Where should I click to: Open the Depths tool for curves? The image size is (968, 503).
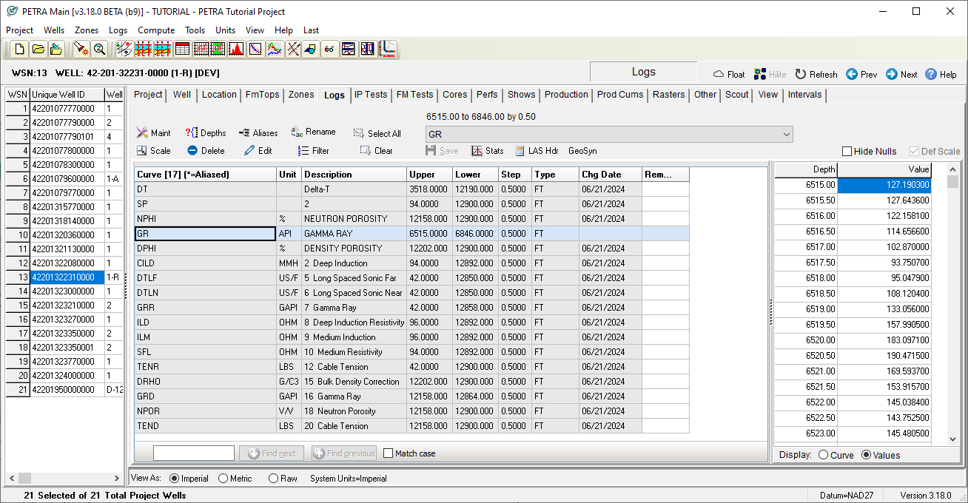(x=205, y=132)
